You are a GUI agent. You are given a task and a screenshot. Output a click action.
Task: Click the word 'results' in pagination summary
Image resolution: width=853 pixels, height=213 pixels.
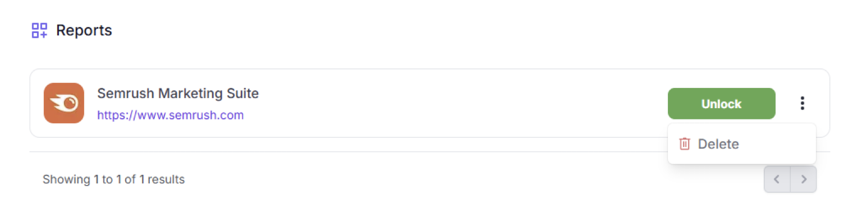166,179
